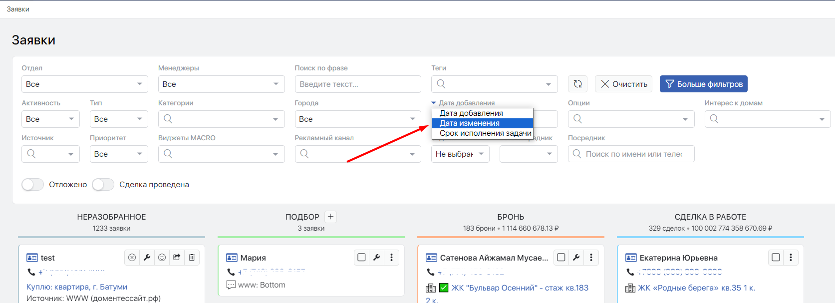Viewport: 835px width, 303px height.
Task: Click the Поиск по фразе text field
Action: point(357,84)
